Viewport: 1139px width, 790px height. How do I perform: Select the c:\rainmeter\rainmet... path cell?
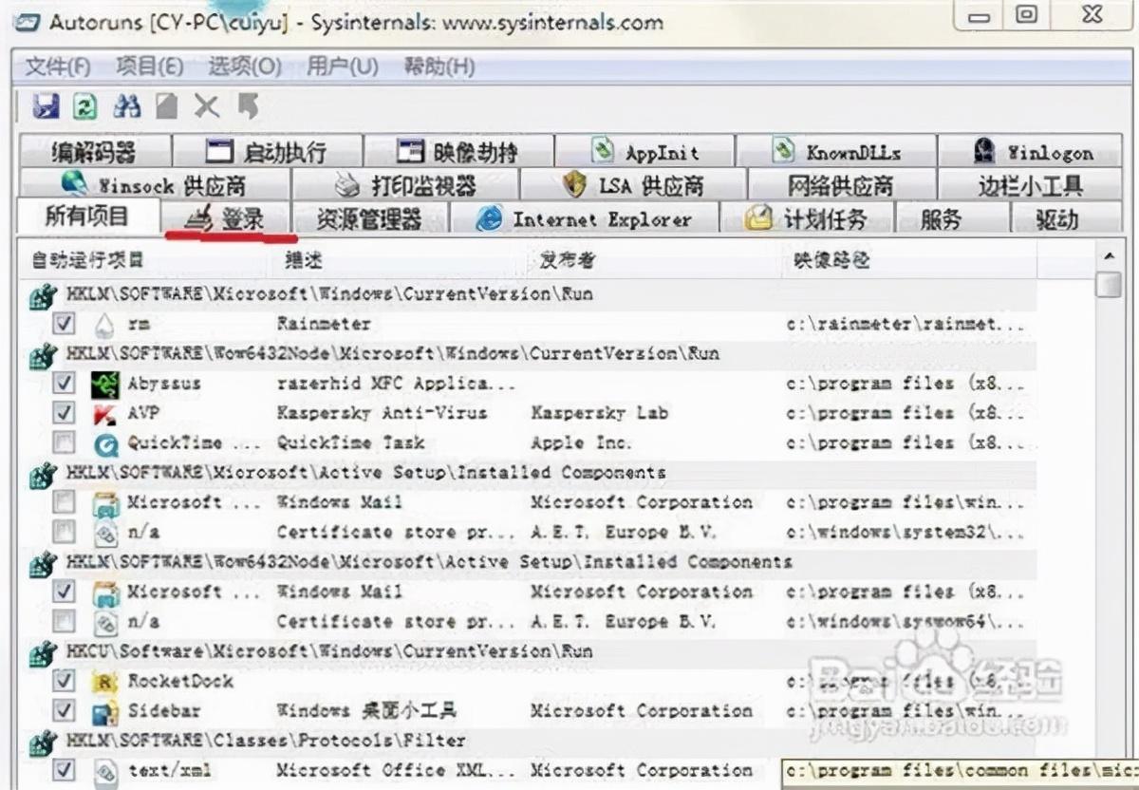(906, 324)
